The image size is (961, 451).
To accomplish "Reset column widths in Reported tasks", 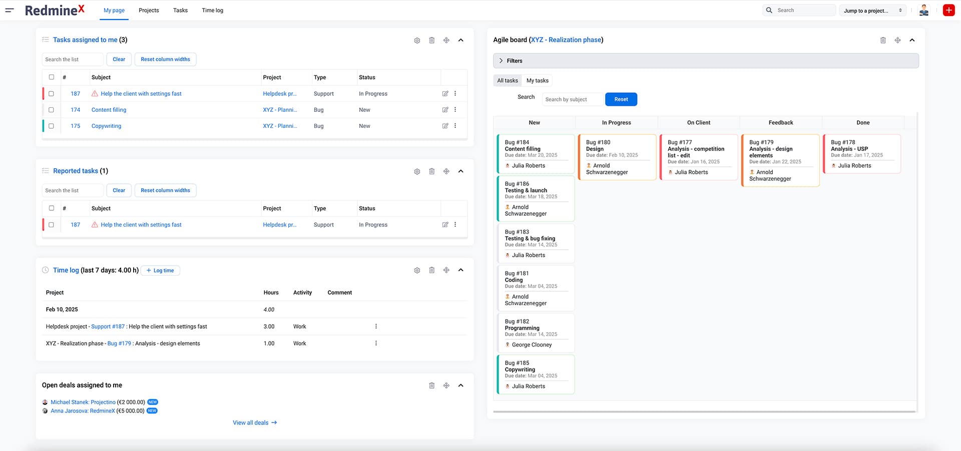I will (x=165, y=190).
